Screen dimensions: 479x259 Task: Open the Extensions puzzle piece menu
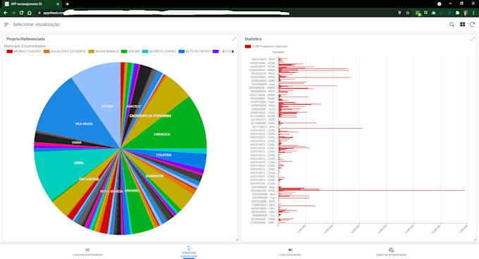point(457,13)
